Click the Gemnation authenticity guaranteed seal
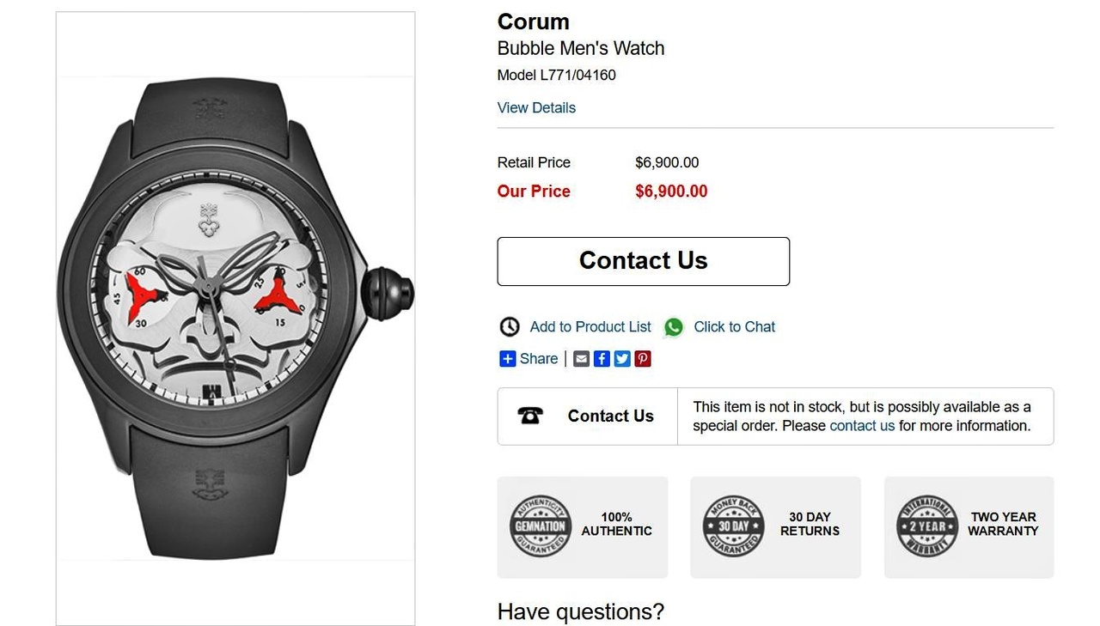The width and height of the screenshot is (1100, 626). coord(541,526)
